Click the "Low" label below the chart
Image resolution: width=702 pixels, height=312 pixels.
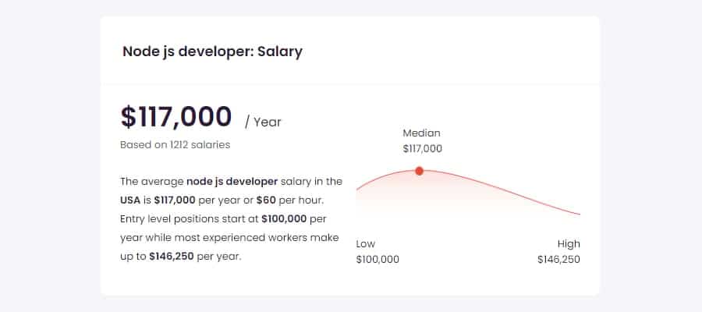[x=365, y=243]
